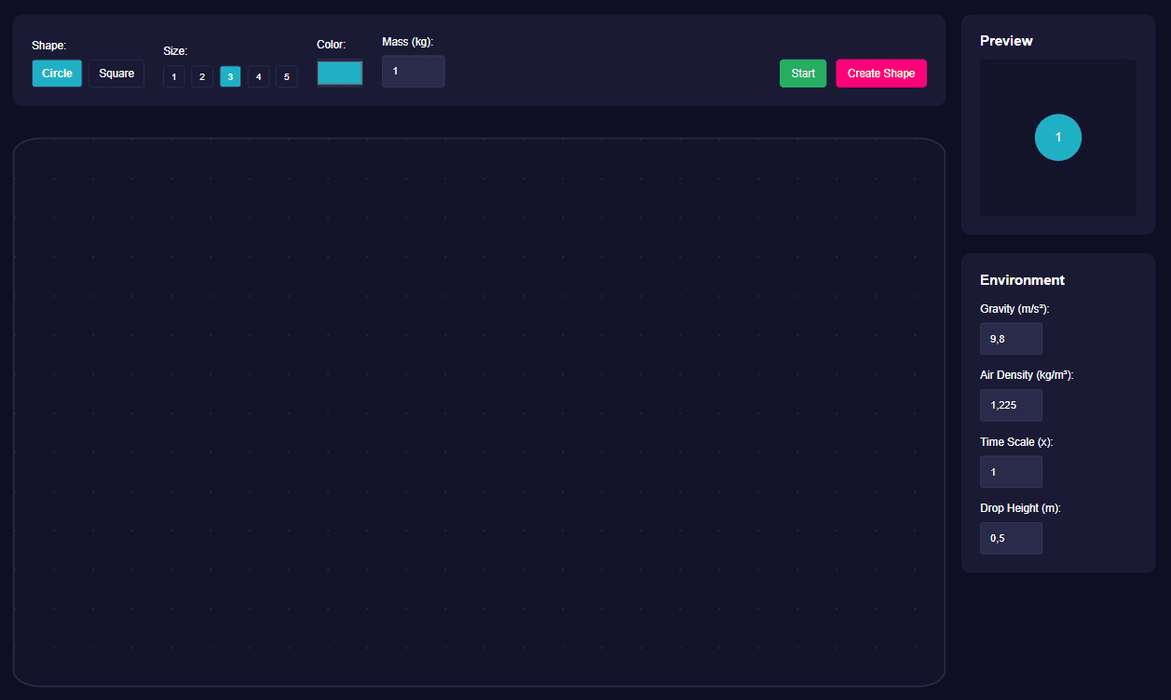Click the teal circle in the Preview panel

pyautogui.click(x=1057, y=137)
